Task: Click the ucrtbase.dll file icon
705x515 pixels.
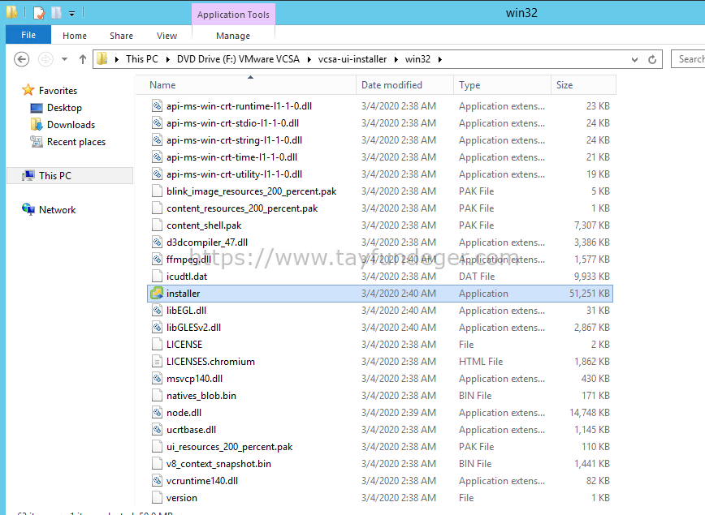Action: [157, 430]
